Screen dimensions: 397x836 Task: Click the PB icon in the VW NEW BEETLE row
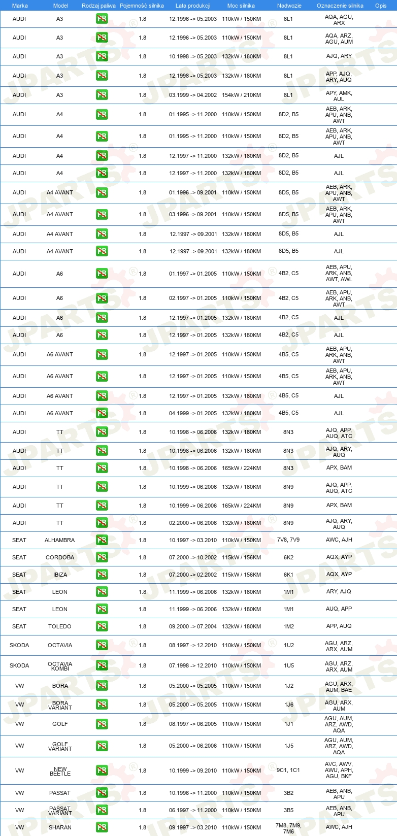coord(102,771)
